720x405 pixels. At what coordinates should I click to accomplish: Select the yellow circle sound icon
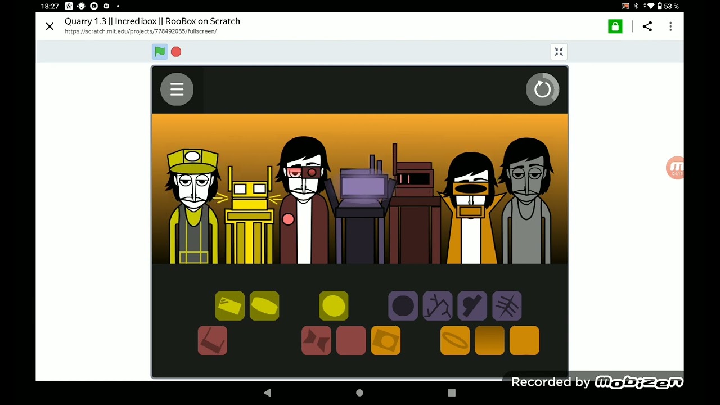[334, 306]
